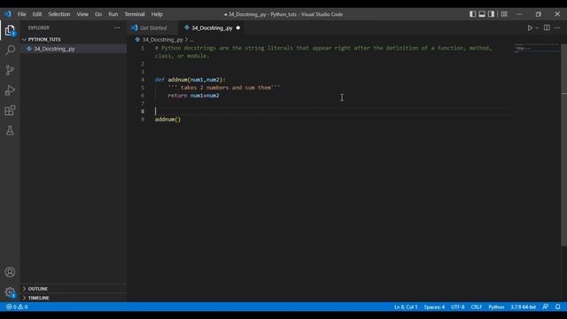This screenshot has width=567, height=319.
Task: Open editor More Actions ellipsis
Action: (557, 27)
